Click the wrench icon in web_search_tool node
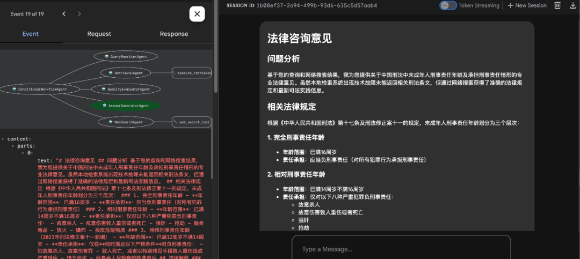This screenshot has height=259, width=580. 176,122
